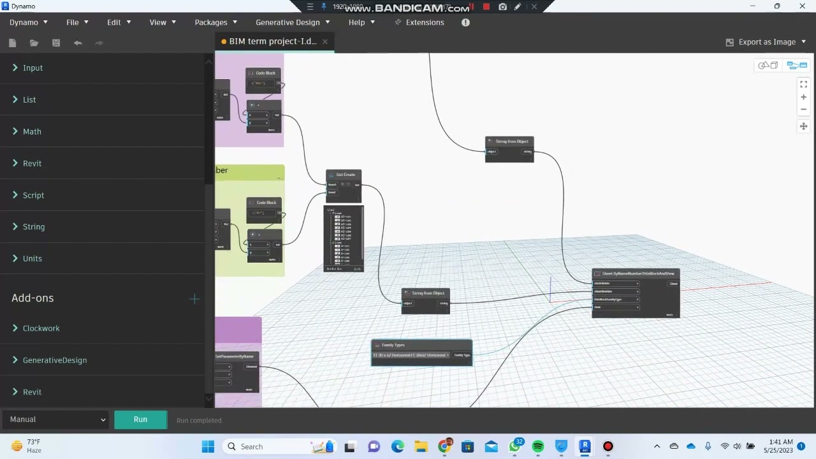Click the Run button
The image size is (816, 459).
[x=140, y=419]
